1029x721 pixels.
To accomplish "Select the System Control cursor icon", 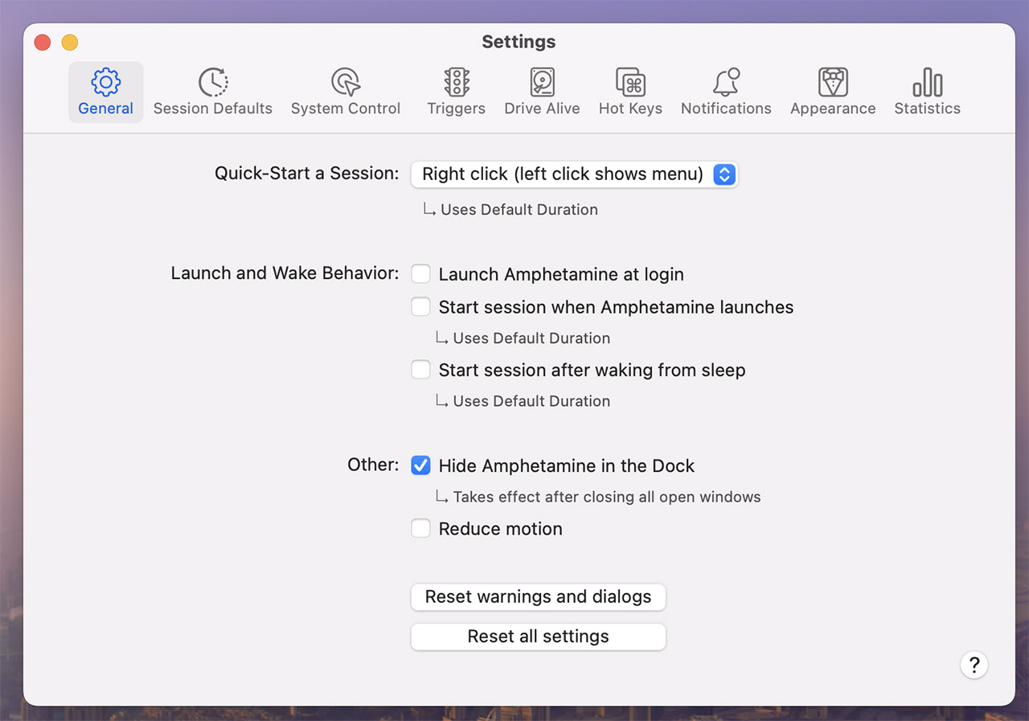I will pos(346,82).
